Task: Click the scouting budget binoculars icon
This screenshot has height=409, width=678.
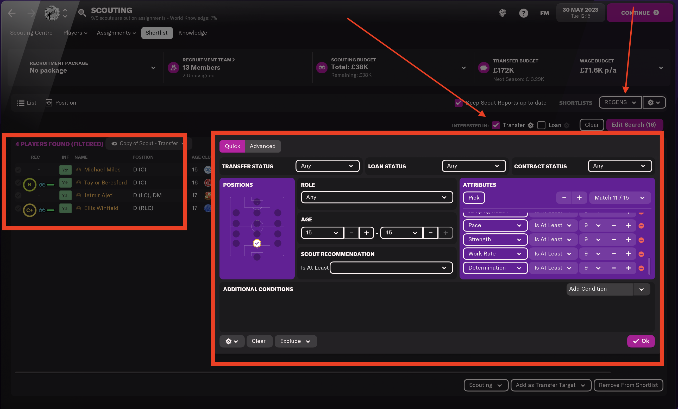Action: (x=322, y=67)
